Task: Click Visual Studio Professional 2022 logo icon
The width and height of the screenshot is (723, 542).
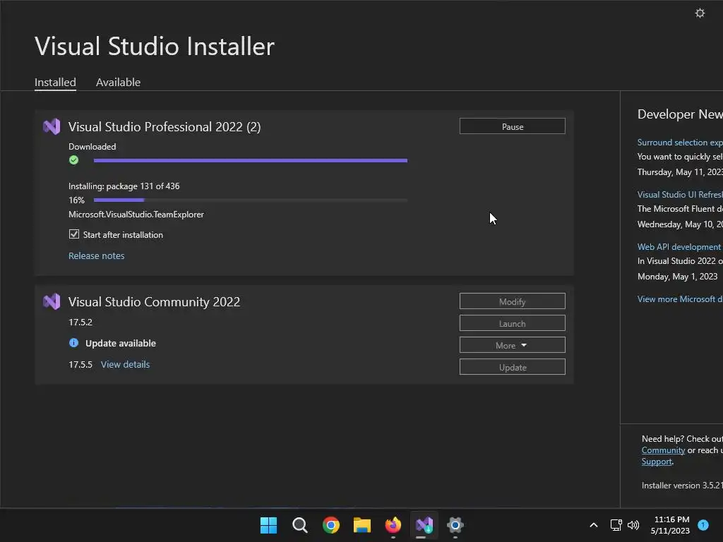Action: [x=52, y=126]
